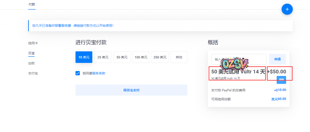The height and width of the screenshot is (132, 310).
Task: Choose the 25 美元 amount option
Action: point(103,57)
